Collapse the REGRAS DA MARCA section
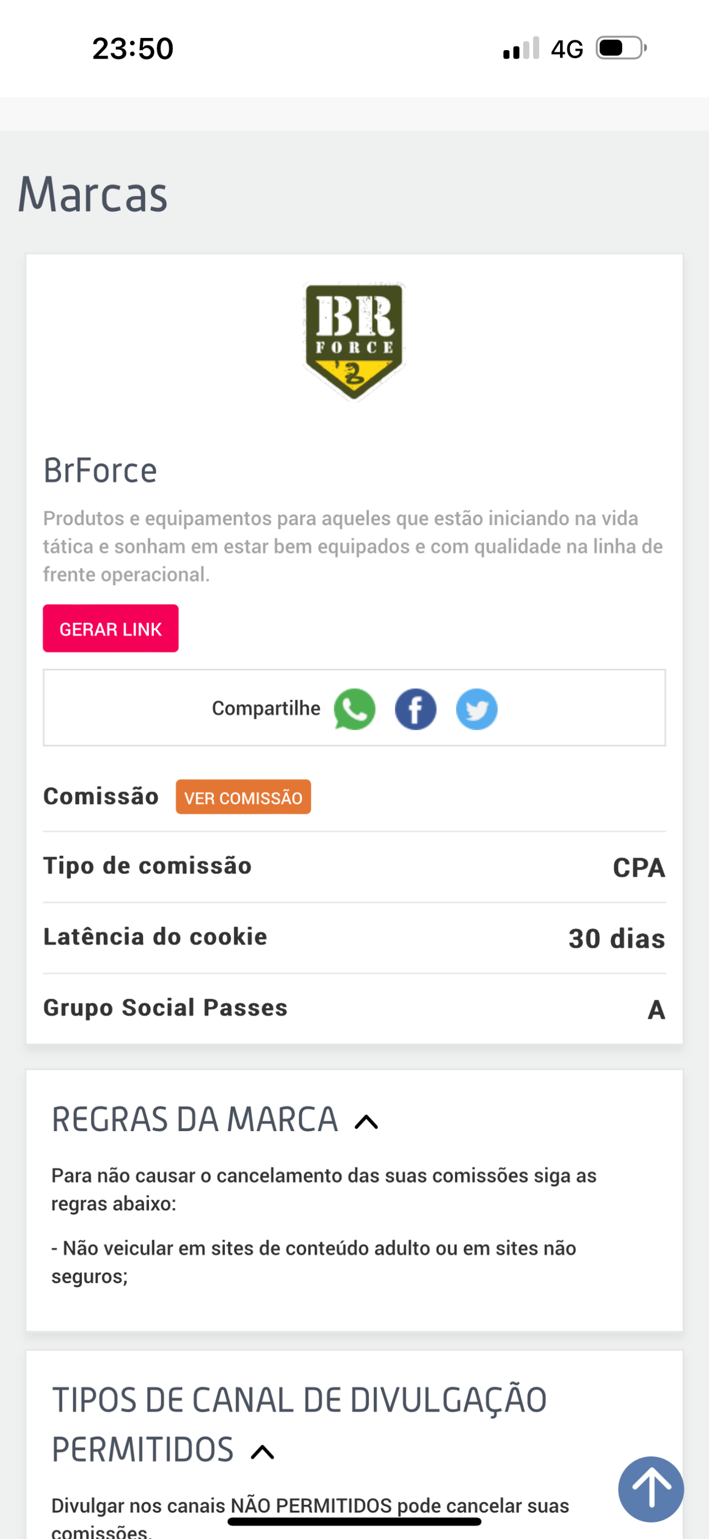 click(366, 1122)
